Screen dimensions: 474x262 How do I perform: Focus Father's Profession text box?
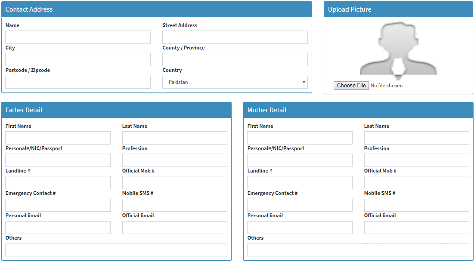pos(174,160)
